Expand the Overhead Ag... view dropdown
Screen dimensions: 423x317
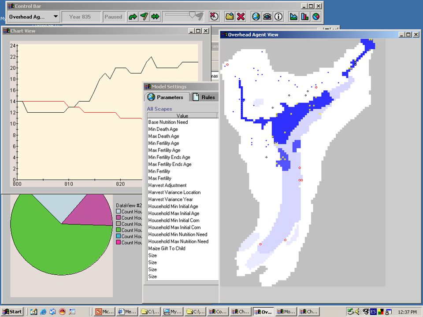(x=56, y=16)
